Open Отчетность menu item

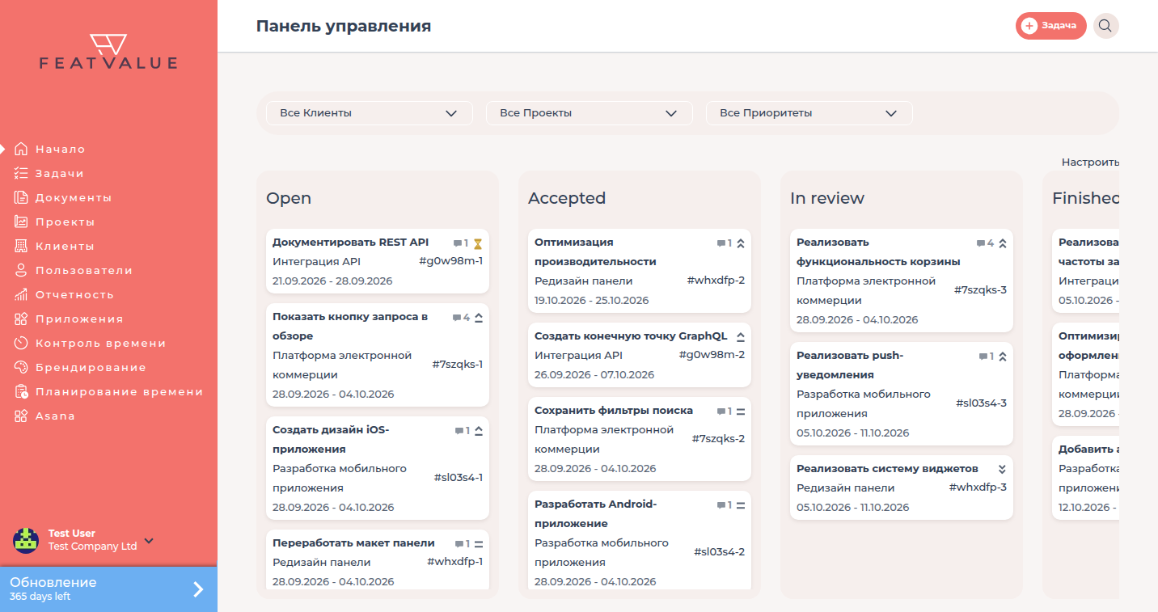(74, 294)
